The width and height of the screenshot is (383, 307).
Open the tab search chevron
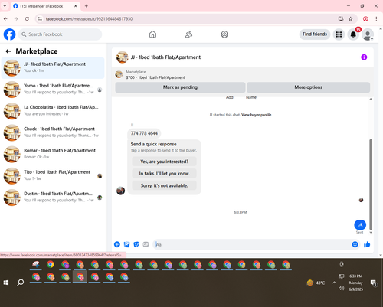click(x=5, y=6)
